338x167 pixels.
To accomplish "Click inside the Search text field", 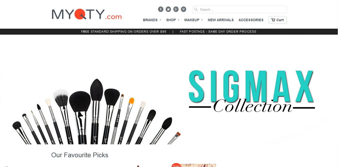I will (240, 9).
